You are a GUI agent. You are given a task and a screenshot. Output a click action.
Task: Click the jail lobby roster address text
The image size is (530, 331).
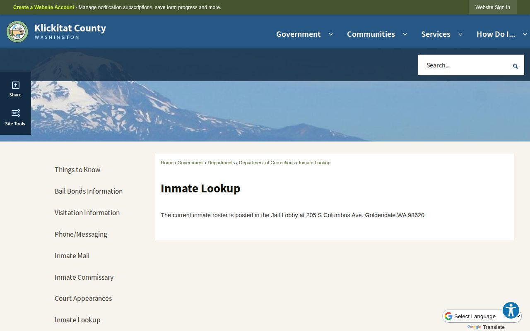(x=292, y=215)
